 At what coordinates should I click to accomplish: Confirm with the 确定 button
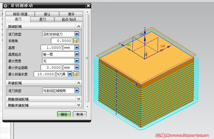(64, 114)
